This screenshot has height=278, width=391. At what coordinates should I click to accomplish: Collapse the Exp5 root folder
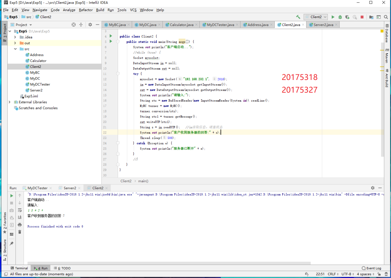coord(10,31)
